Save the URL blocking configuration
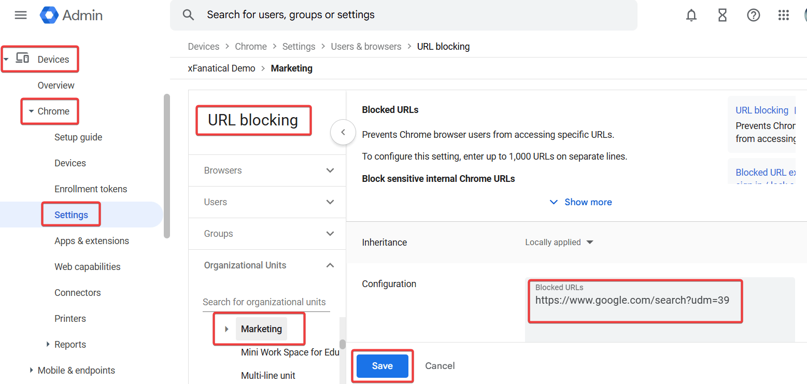This screenshot has width=807, height=384. tap(383, 366)
